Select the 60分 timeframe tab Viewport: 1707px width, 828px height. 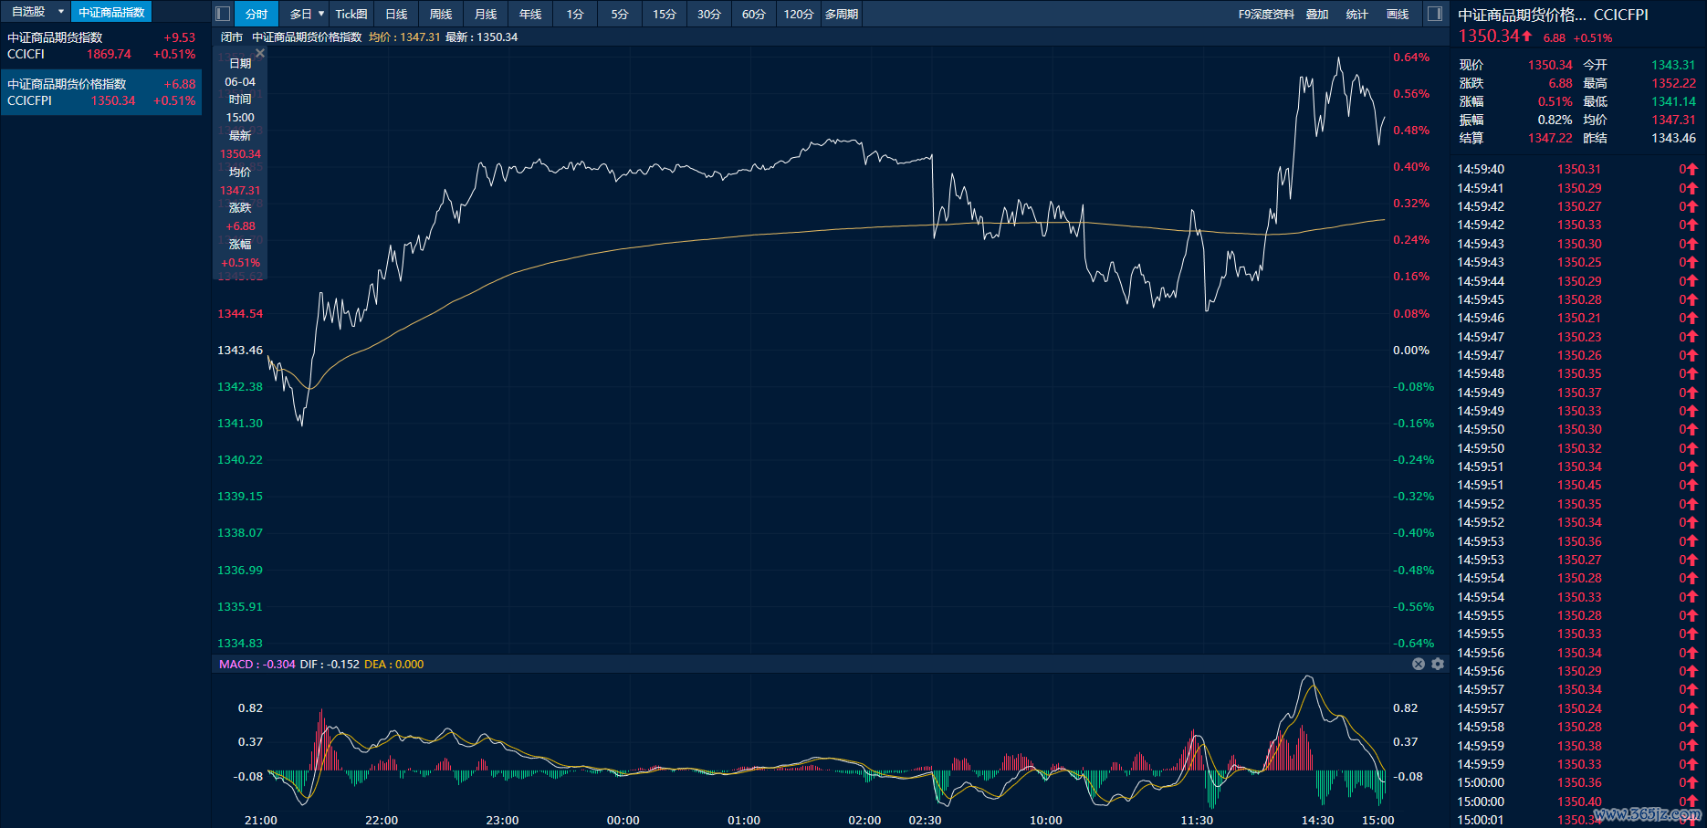click(753, 14)
